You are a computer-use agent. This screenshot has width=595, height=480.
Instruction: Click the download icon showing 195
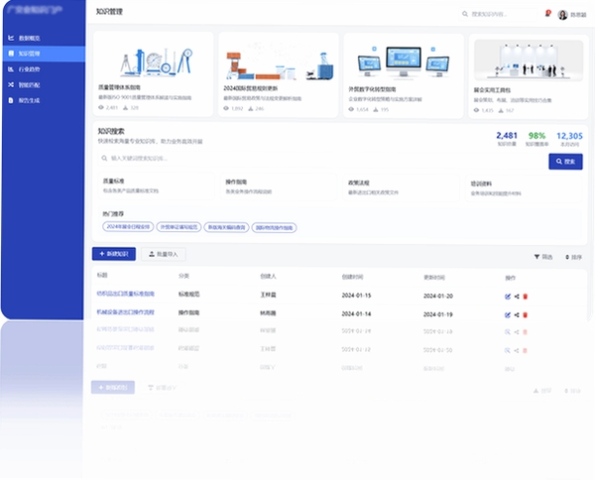(376, 110)
